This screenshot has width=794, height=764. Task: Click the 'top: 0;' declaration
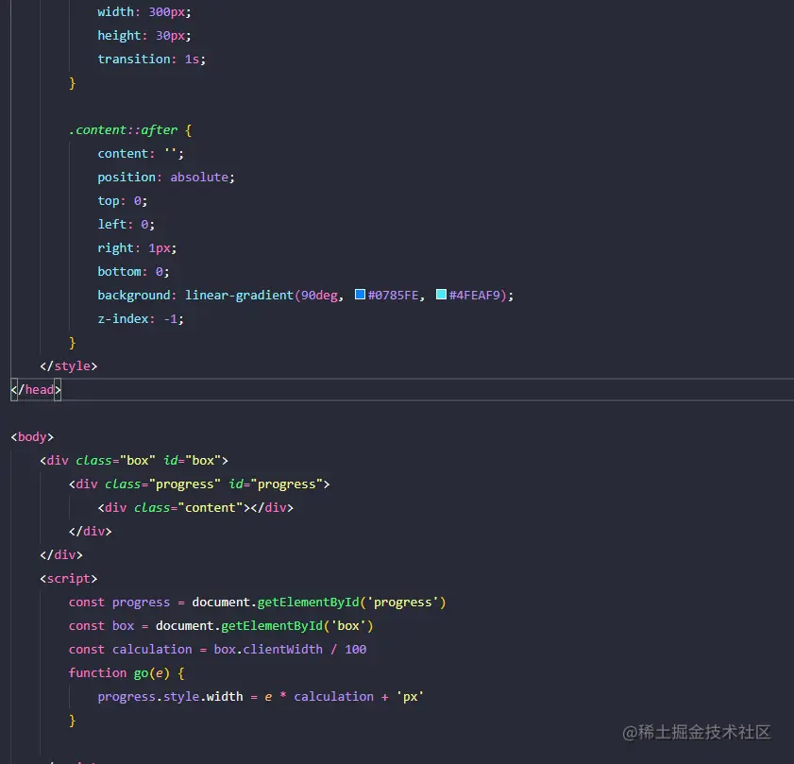(123, 201)
